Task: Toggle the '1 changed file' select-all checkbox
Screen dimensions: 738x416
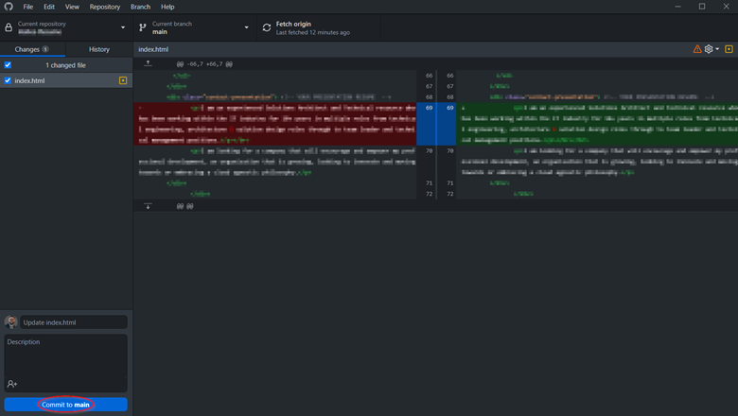Action: 9,65
